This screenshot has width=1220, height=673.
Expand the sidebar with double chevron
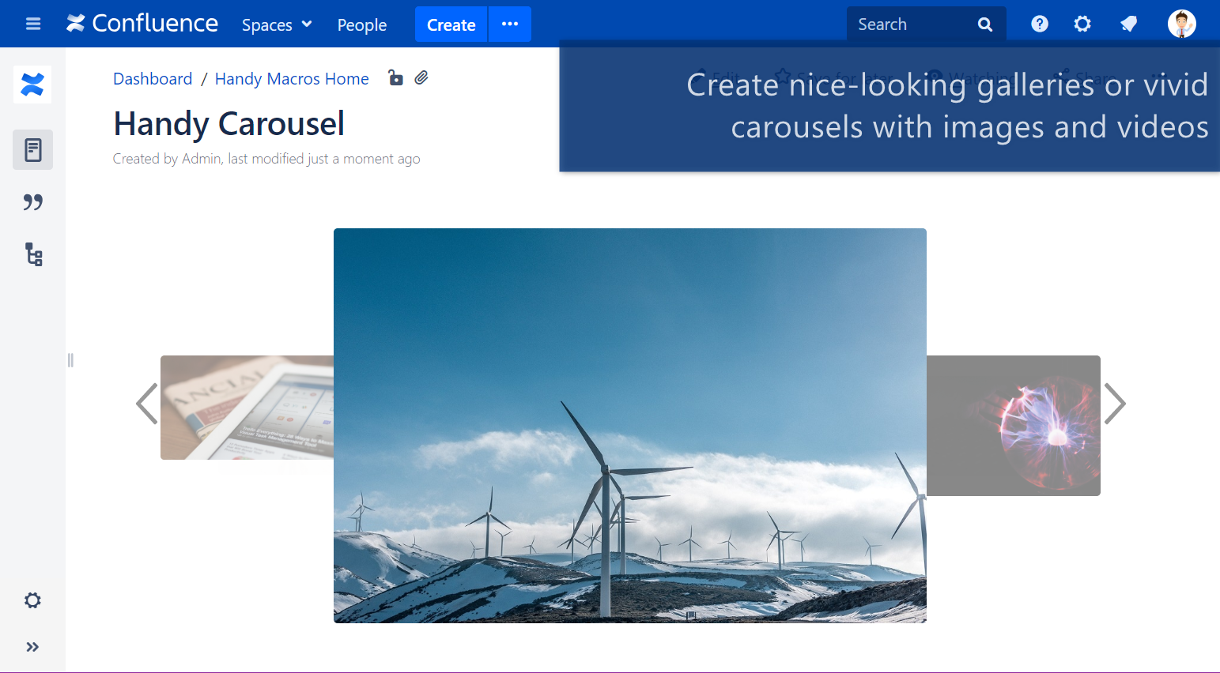[32, 647]
